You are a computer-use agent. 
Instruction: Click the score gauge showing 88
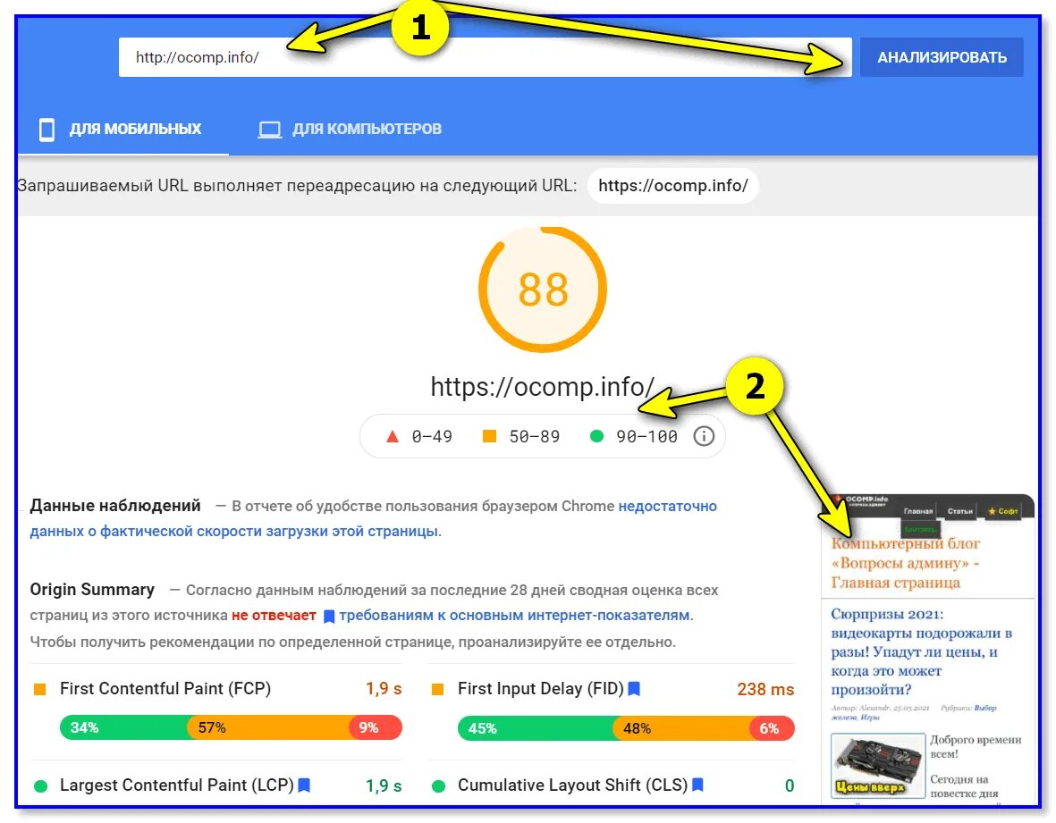[543, 290]
